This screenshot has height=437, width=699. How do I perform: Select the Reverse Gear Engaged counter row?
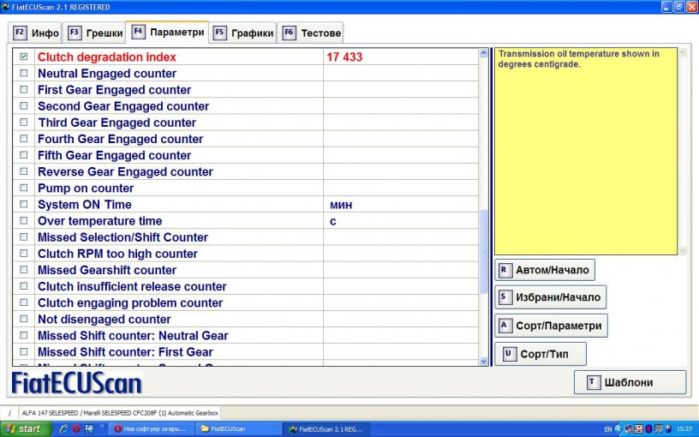pyautogui.click(x=123, y=172)
